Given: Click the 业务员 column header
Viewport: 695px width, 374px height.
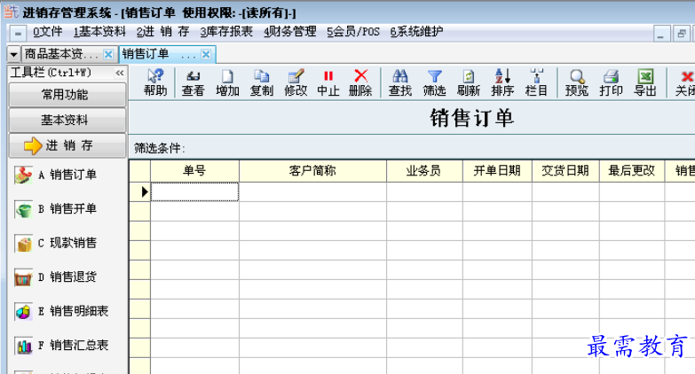Looking at the screenshot, I should tap(424, 171).
